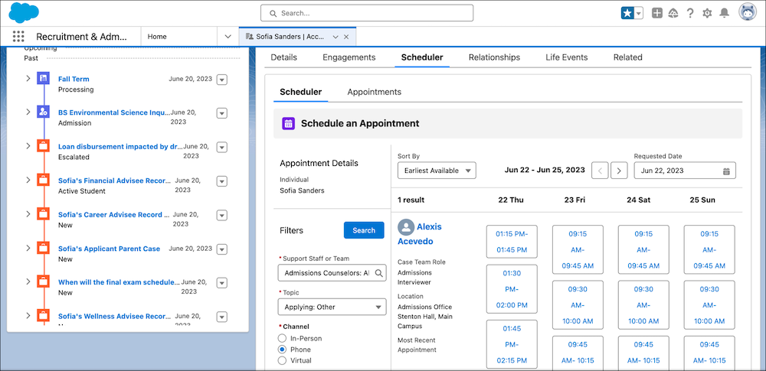Select Virtual channel radio button

[282, 360]
